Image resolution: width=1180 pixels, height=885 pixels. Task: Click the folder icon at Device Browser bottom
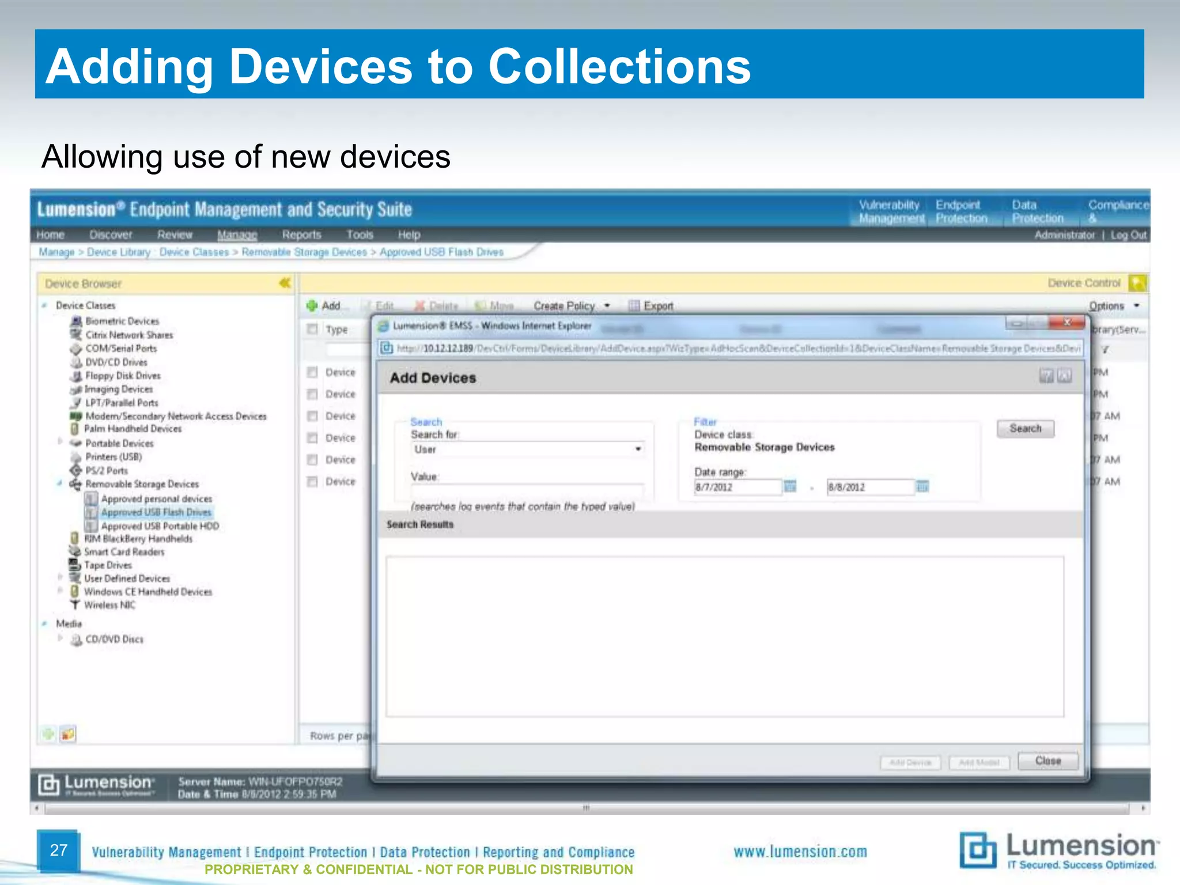pos(68,733)
